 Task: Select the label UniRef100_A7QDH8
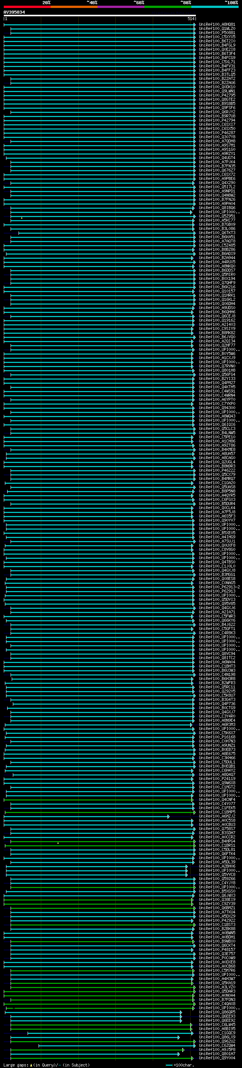(x=217, y=141)
